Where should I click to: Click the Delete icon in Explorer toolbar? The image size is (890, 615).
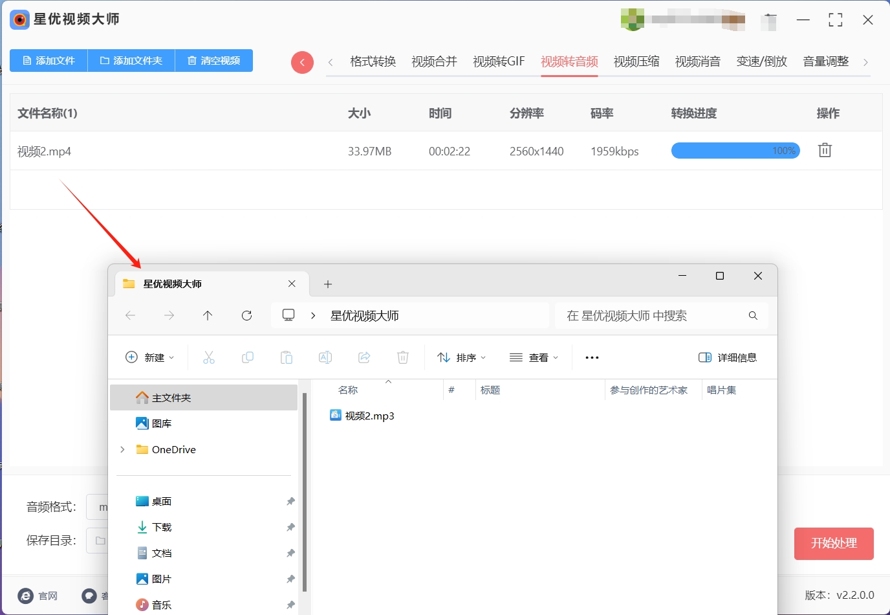403,357
